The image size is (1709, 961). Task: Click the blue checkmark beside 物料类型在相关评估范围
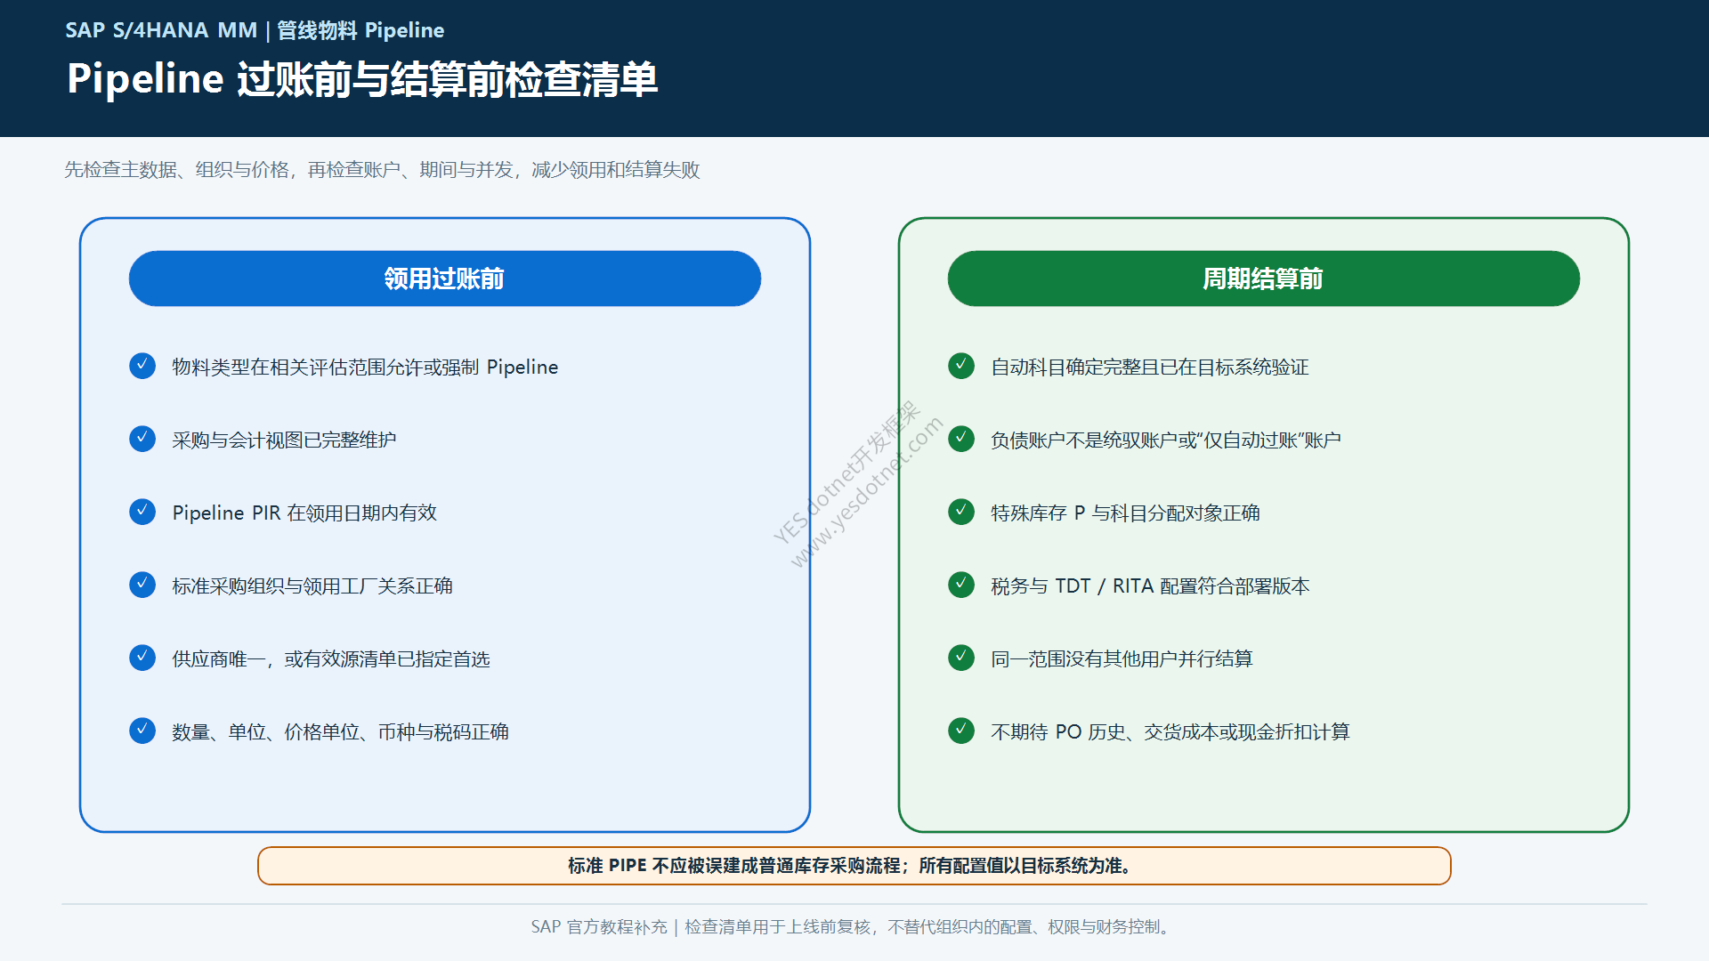click(x=142, y=366)
